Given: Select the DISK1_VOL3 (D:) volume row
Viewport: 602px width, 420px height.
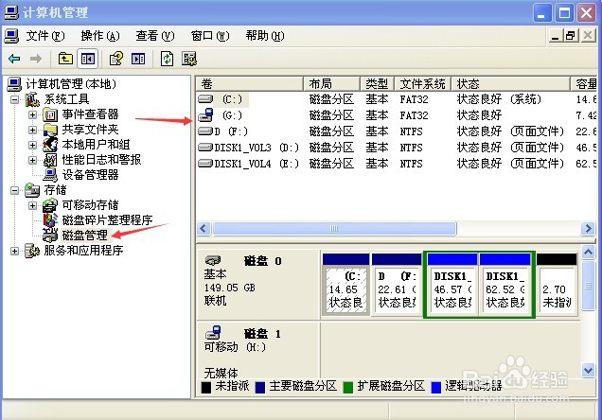Looking at the screenshot, I should [x=397, y=148].
